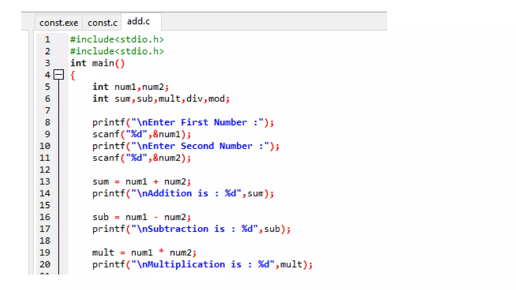Click line number 20 in gutter

(x=45, y=264)
